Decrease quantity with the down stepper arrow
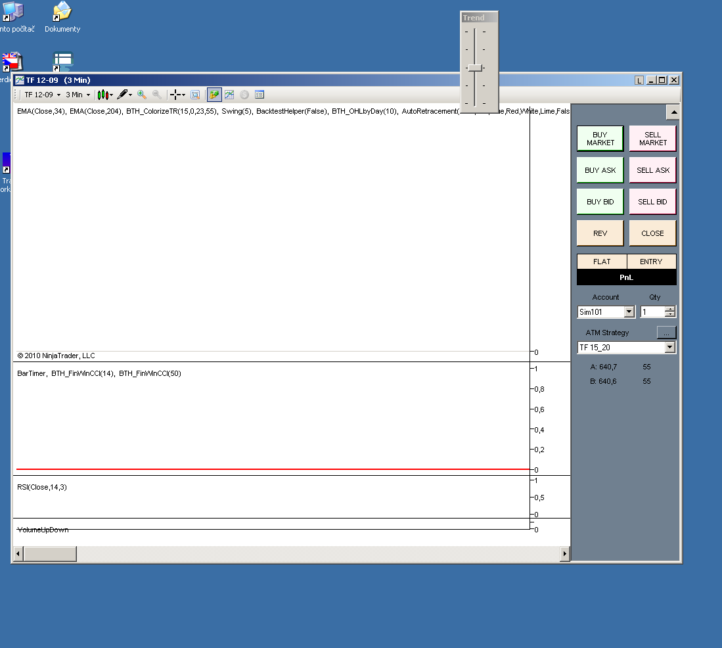This screenshot has width=722, height=648. [x=670, y=315]
